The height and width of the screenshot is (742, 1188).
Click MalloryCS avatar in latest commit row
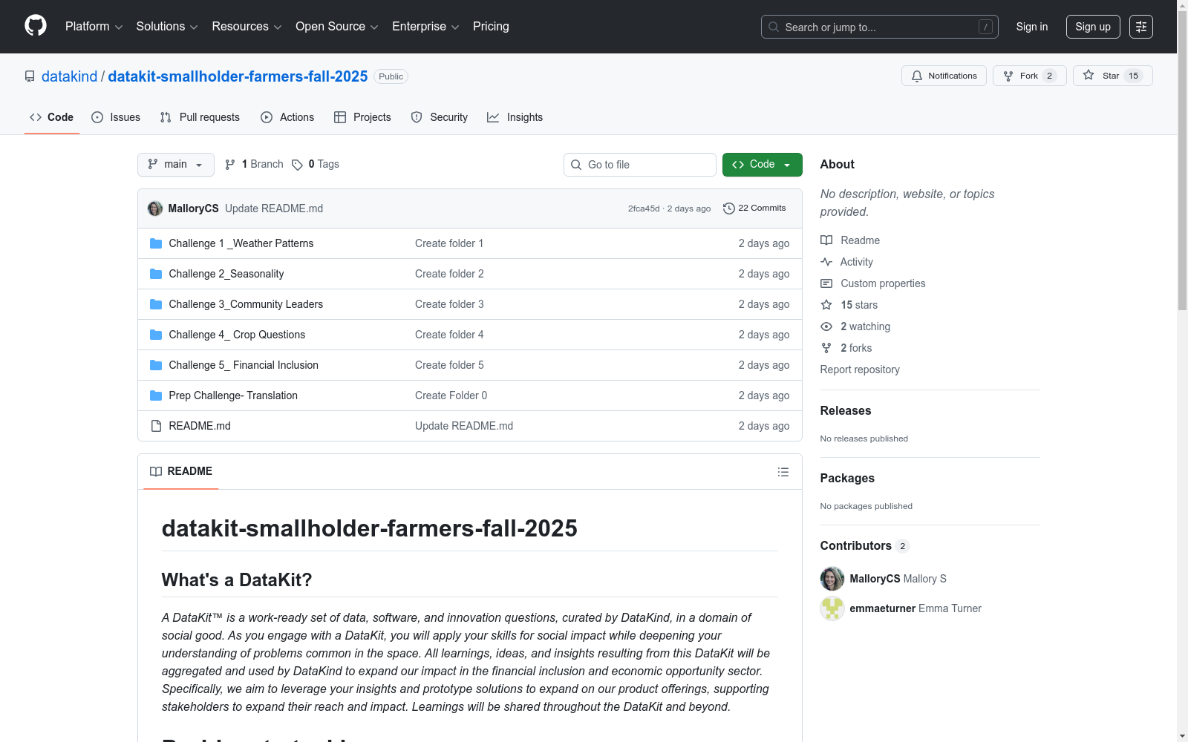pos(155,209)
